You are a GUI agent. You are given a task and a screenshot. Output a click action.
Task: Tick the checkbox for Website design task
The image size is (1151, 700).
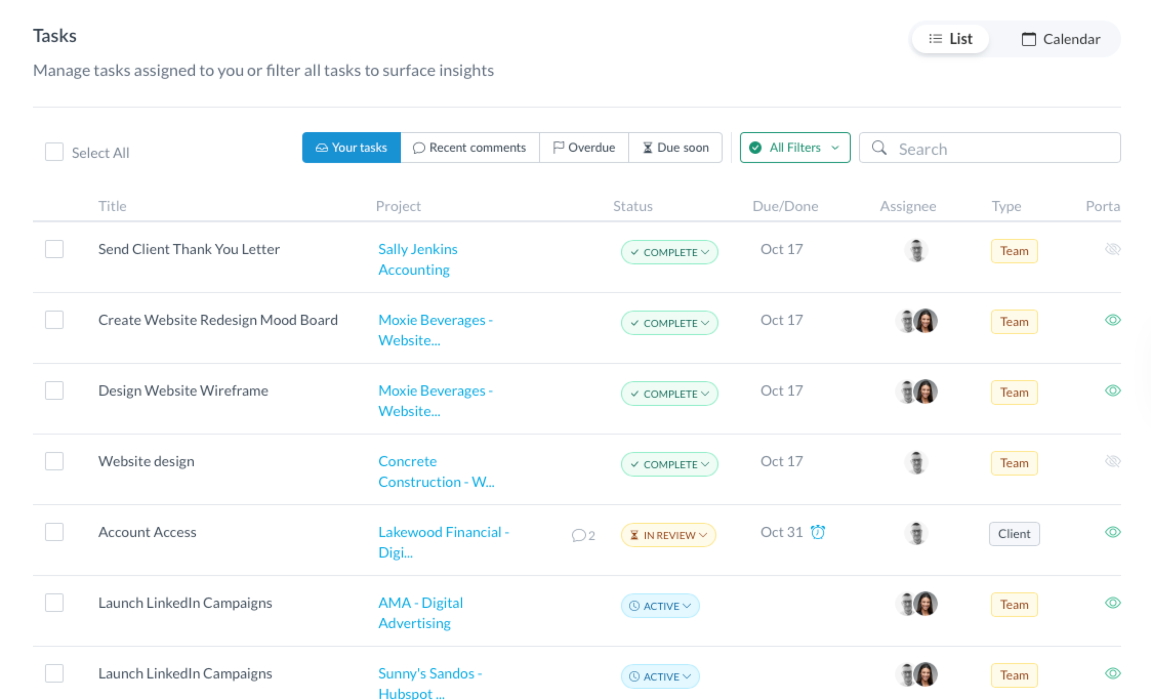coord(54,462)
